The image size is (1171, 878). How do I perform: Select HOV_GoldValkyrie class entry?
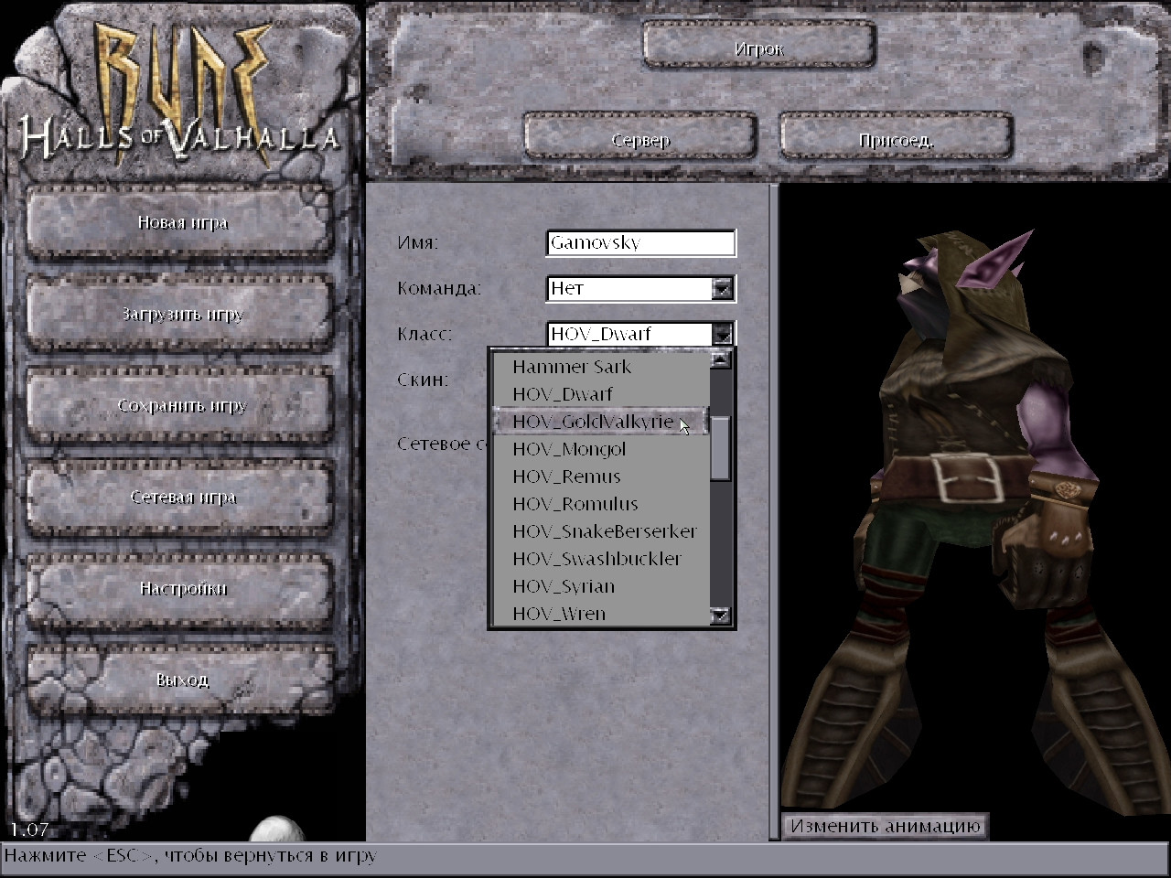click(x=601, y=422)
